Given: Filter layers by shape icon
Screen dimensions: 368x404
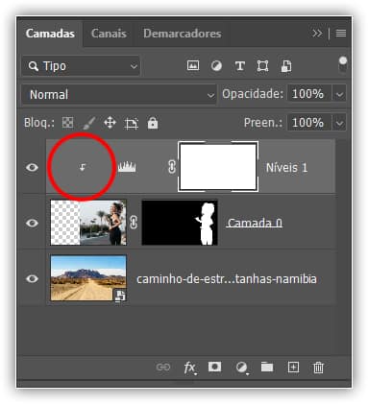Looking at the screenshot, I should [x=262, y=66].
